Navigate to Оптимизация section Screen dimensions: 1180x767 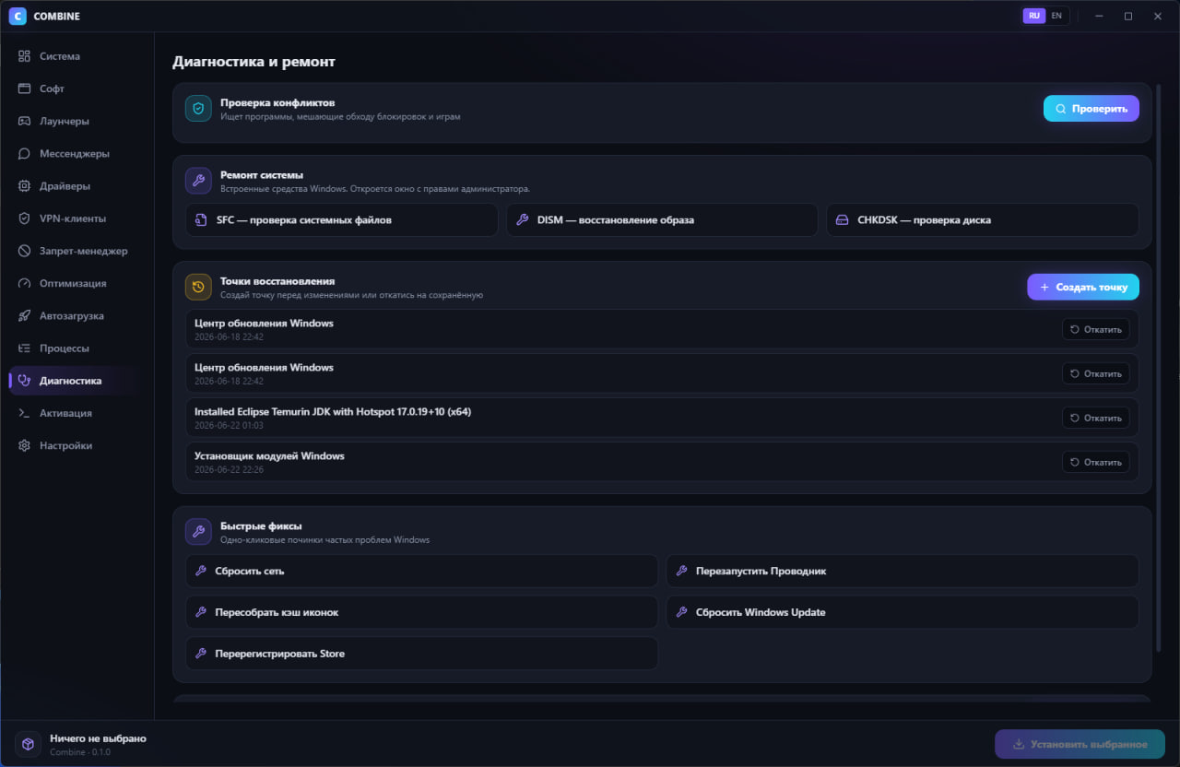coord(77,283)
